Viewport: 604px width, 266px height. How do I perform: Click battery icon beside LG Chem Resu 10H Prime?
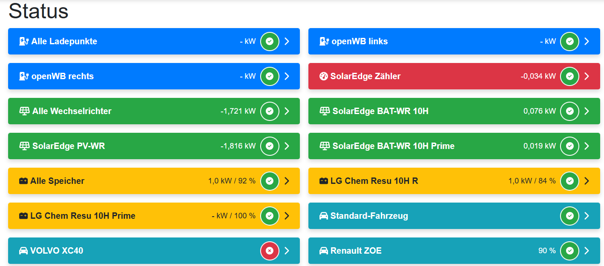(23, 216)
